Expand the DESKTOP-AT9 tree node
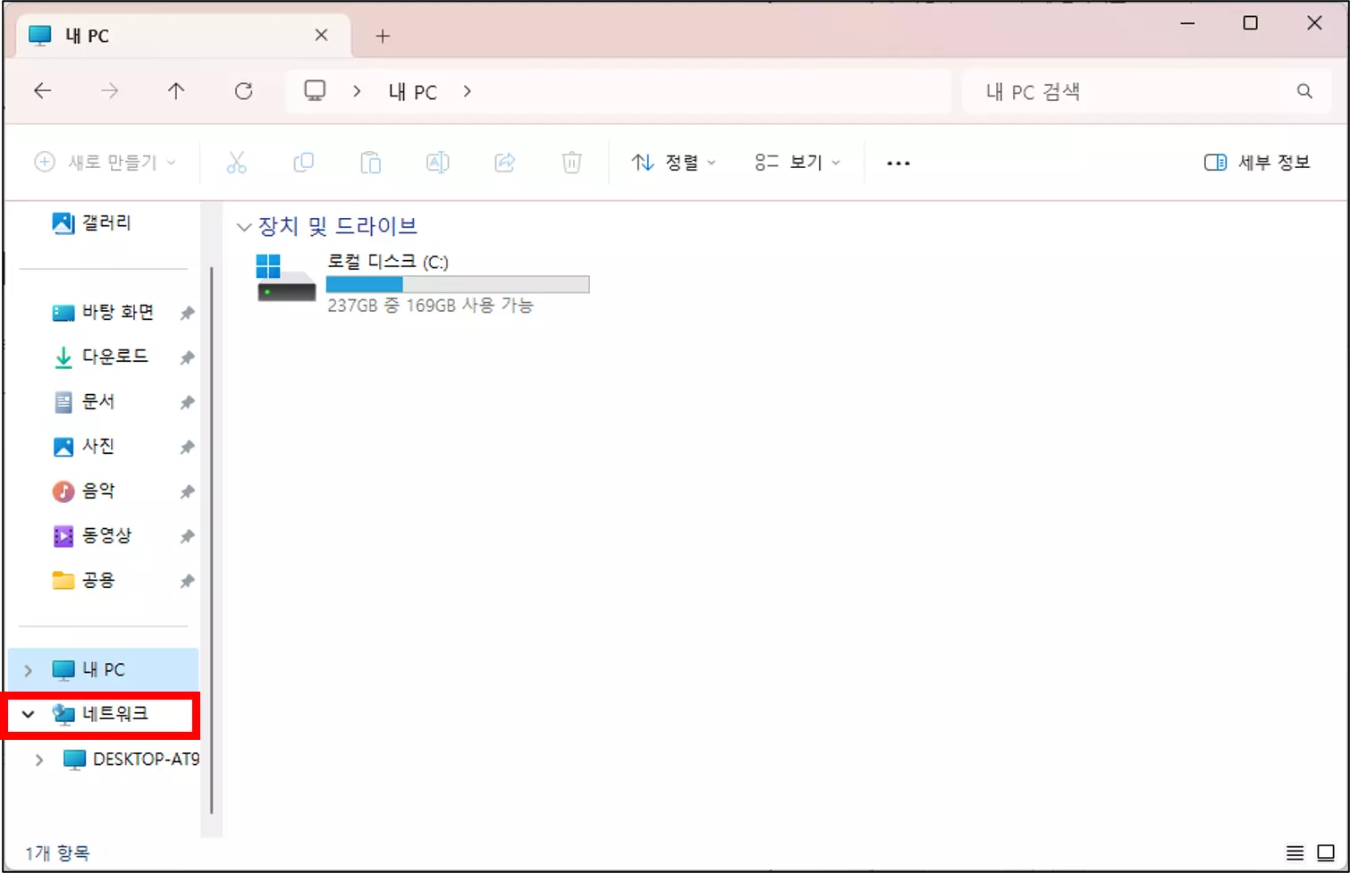This screenshot has width=1350, height=873. click(39, 760)
